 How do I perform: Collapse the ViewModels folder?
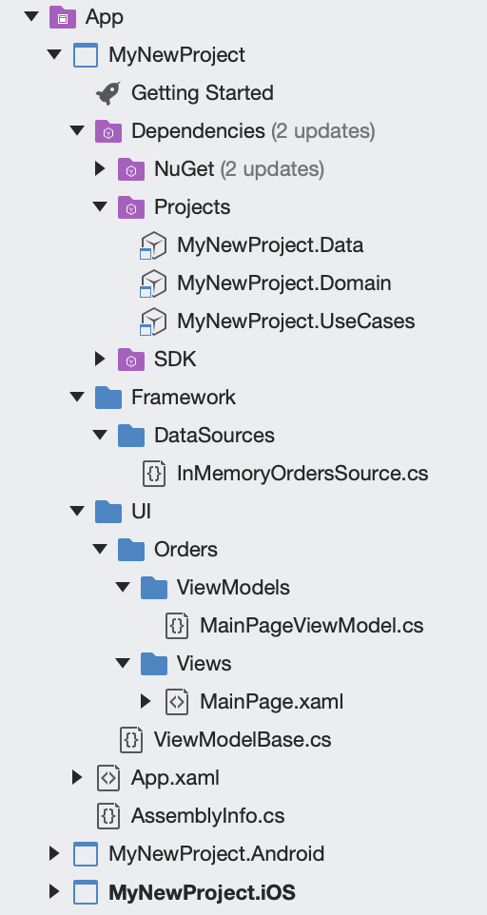pyautogui.click(x=123, y=587)
